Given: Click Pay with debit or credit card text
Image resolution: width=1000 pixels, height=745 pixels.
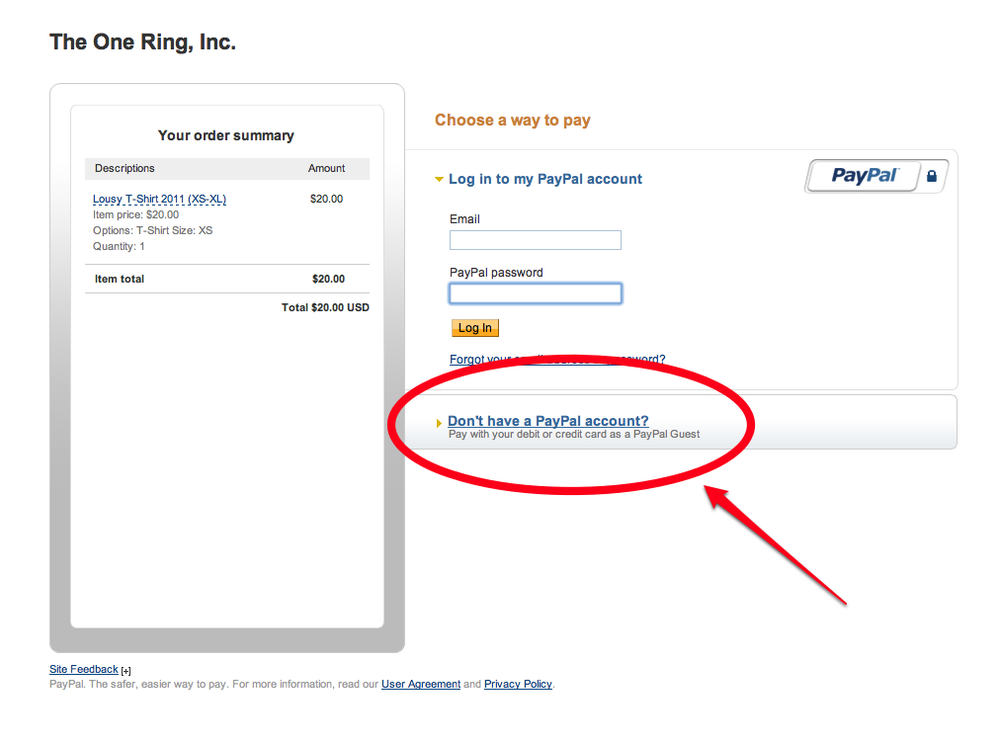Looking at the screenshot, I should [x=574, y=435].
